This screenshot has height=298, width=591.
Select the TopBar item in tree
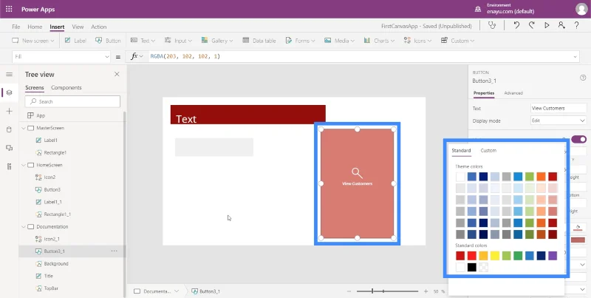51,288
